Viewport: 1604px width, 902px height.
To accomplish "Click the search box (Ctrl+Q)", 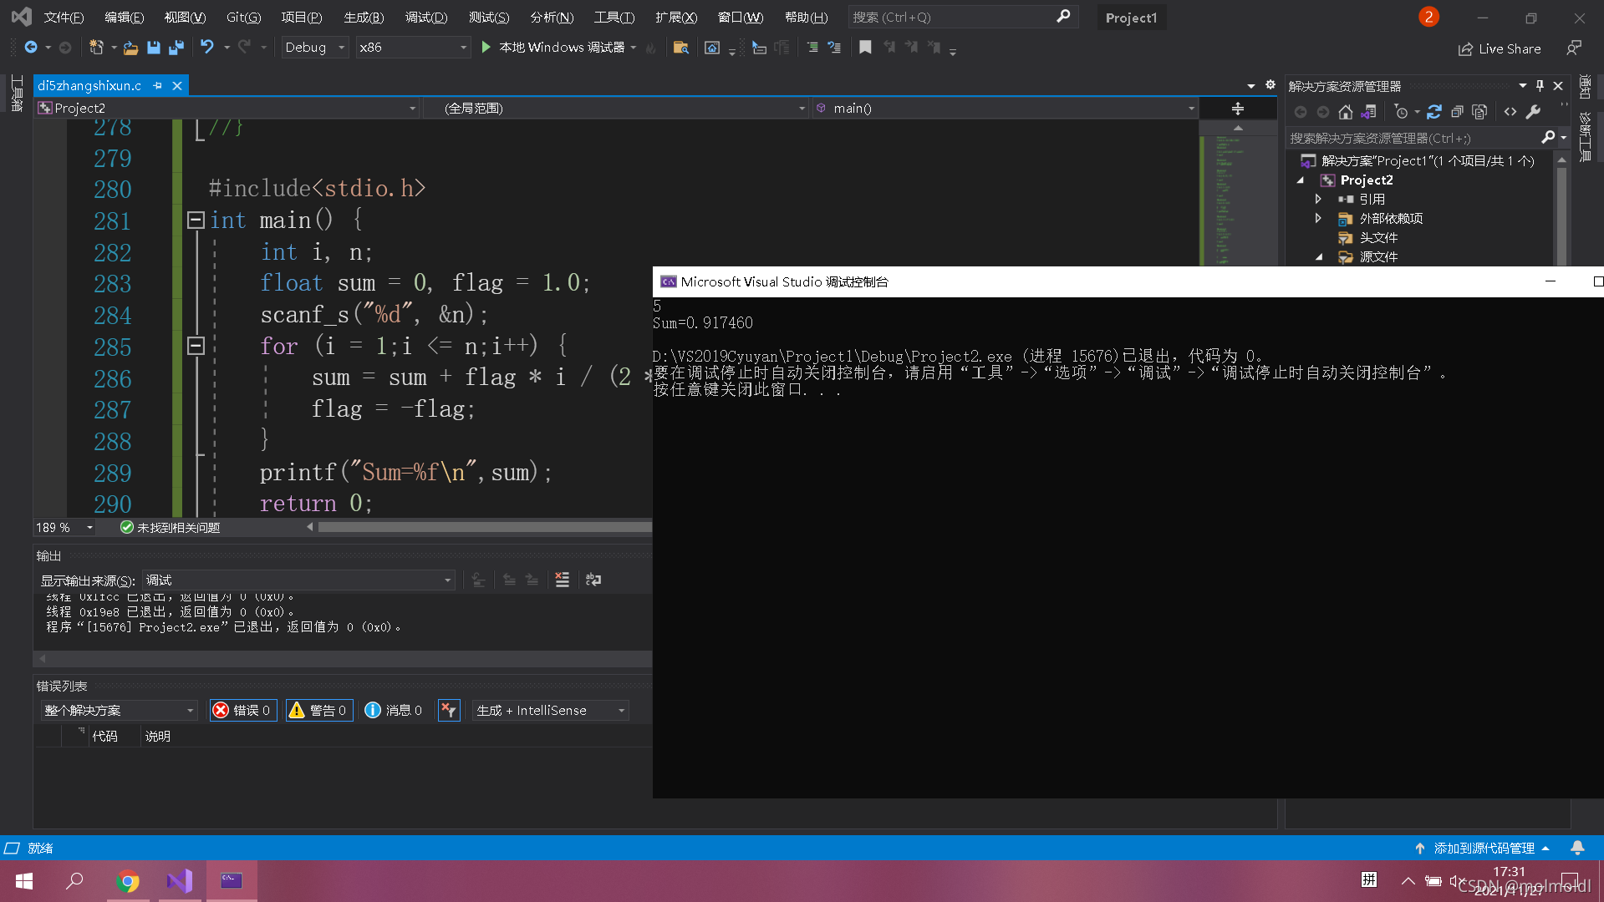I will pos(961,17).
